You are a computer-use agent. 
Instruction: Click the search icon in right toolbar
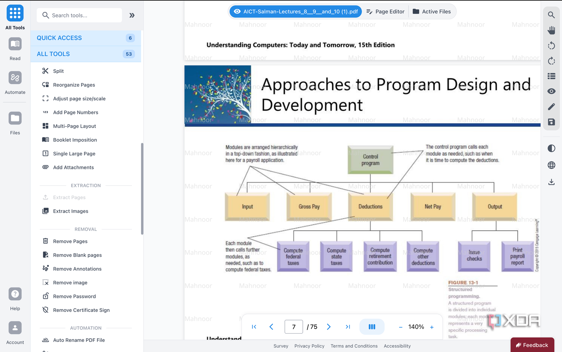(x=551, y=15)
